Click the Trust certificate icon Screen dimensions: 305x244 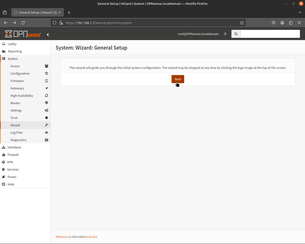46,118
